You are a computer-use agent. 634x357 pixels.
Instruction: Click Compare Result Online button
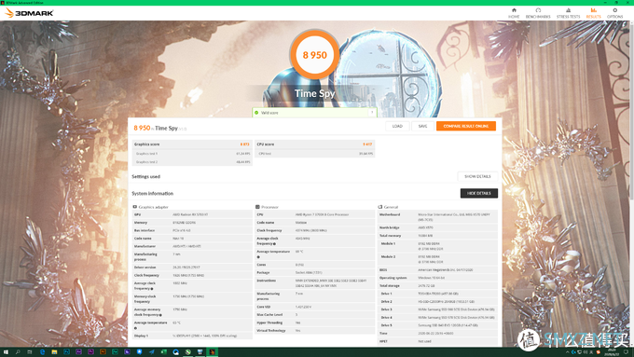tap(466, 126)
